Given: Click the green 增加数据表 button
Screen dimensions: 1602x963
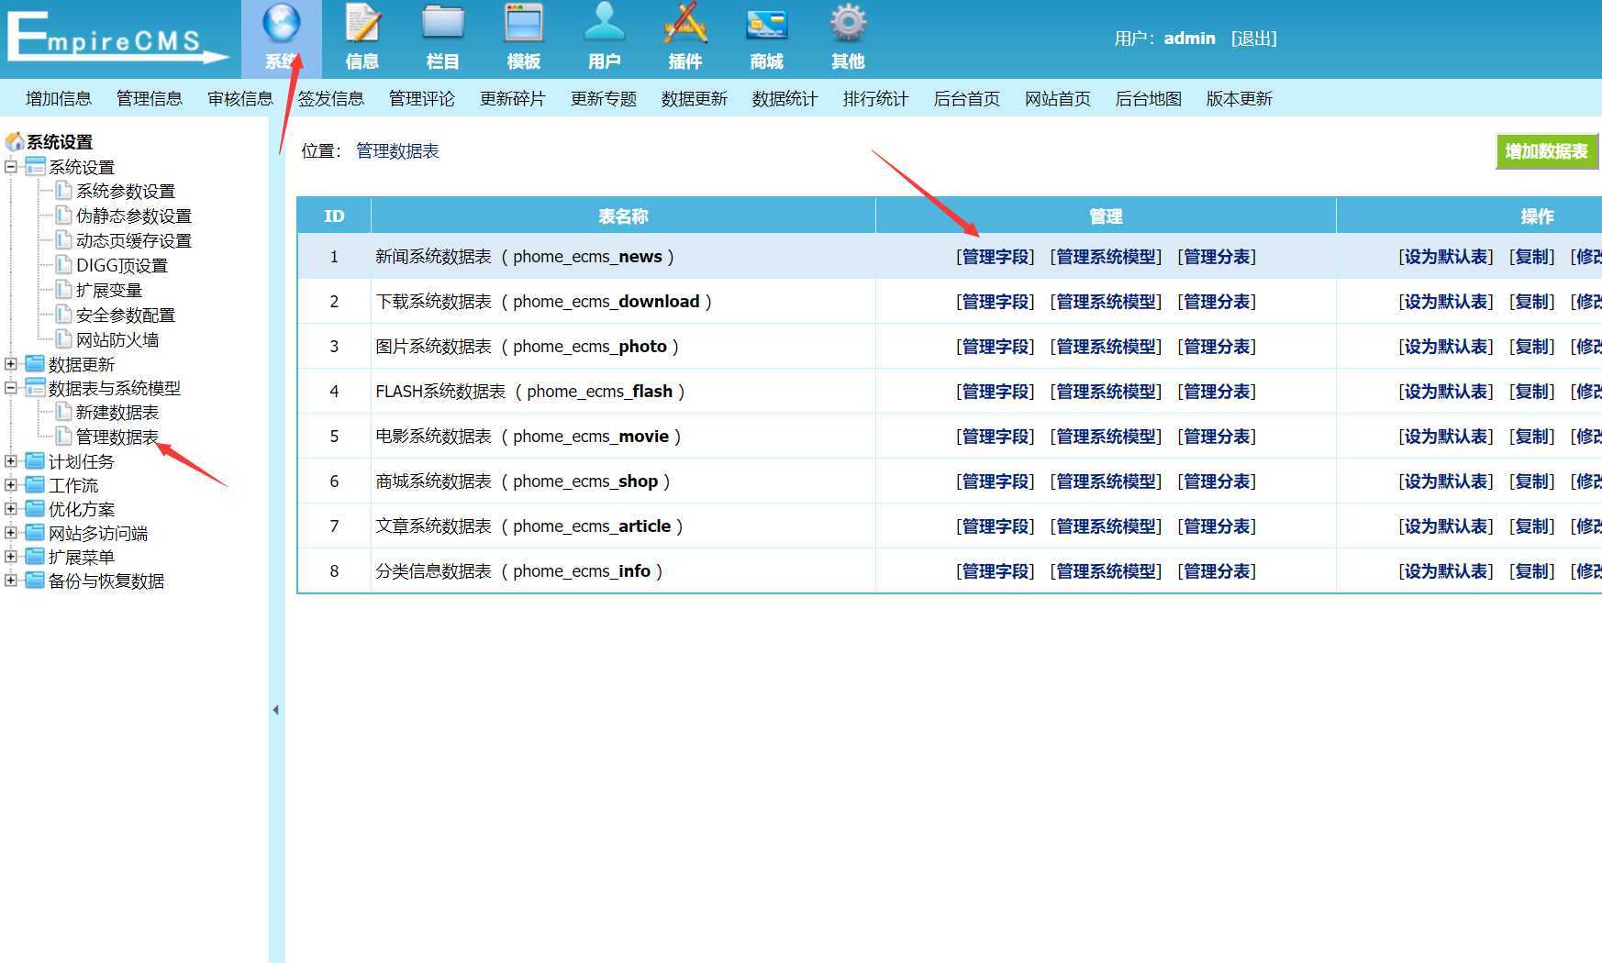Looking at the screenshot, I should [1547, 151].
